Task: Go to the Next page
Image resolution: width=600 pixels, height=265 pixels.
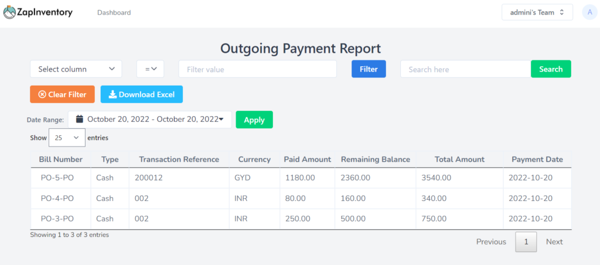Action: (x=554, y=242)
